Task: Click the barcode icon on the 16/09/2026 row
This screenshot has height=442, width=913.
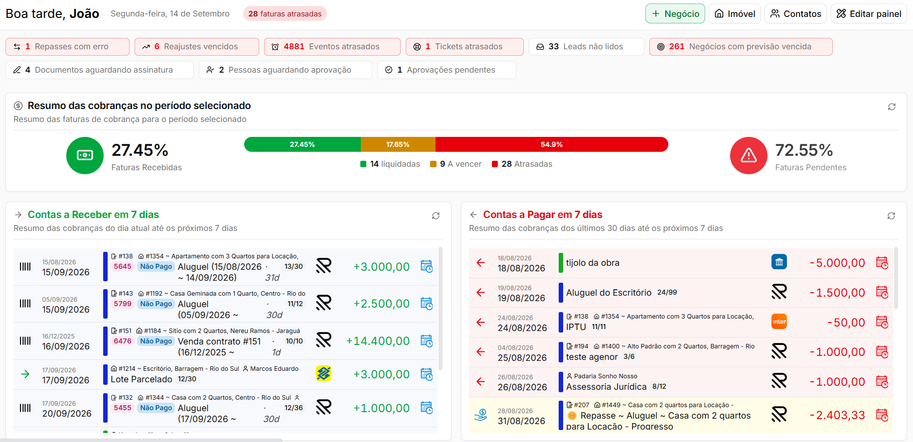Action: (25, 341)
